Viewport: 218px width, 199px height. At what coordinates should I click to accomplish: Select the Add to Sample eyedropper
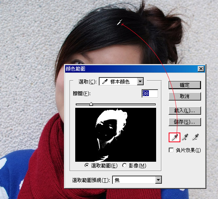tap(185, 137)
